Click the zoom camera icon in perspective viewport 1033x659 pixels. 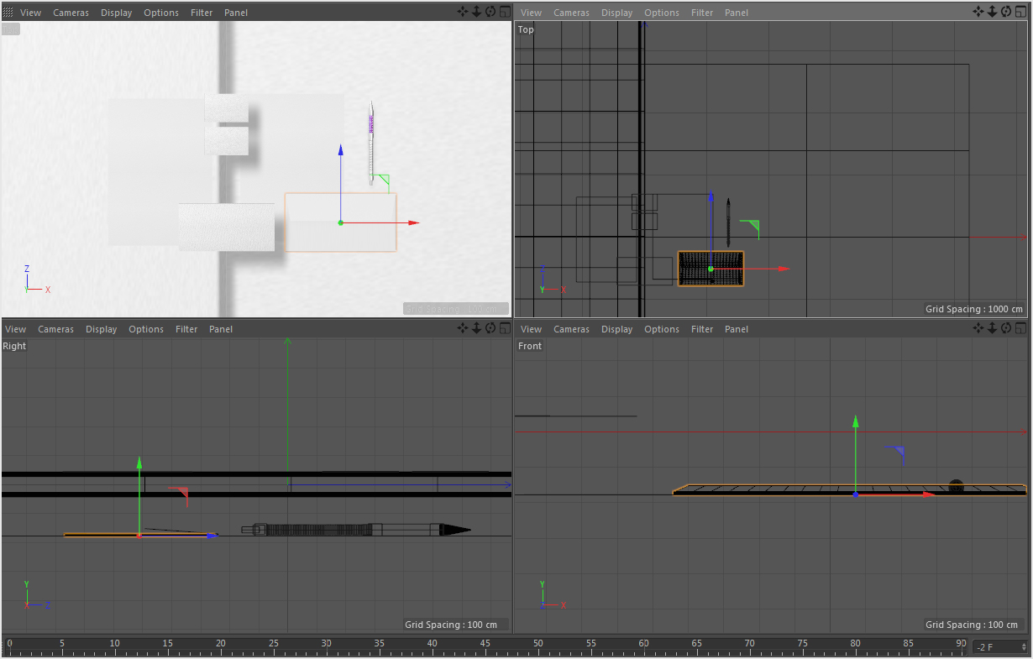[476, 12]
